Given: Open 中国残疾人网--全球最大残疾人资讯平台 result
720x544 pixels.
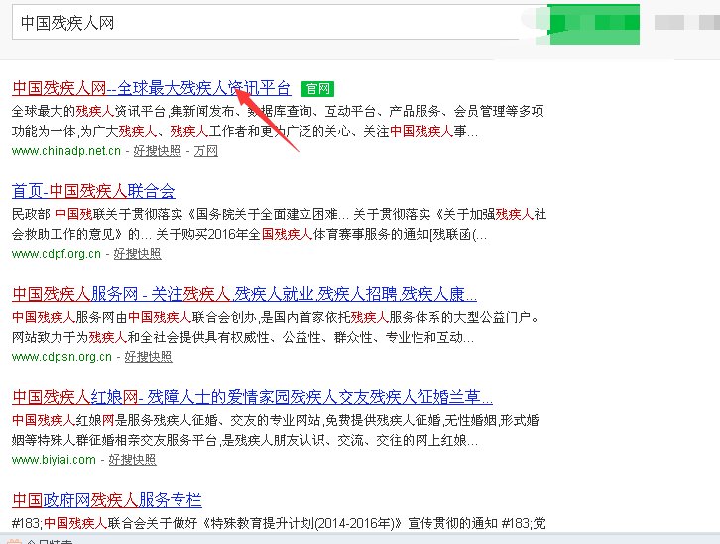Looking at the screenshot, I should 152,88.
